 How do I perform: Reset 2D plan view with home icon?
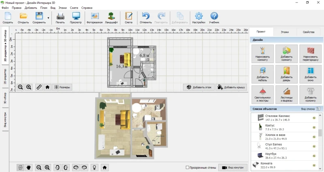click(47, 87)
